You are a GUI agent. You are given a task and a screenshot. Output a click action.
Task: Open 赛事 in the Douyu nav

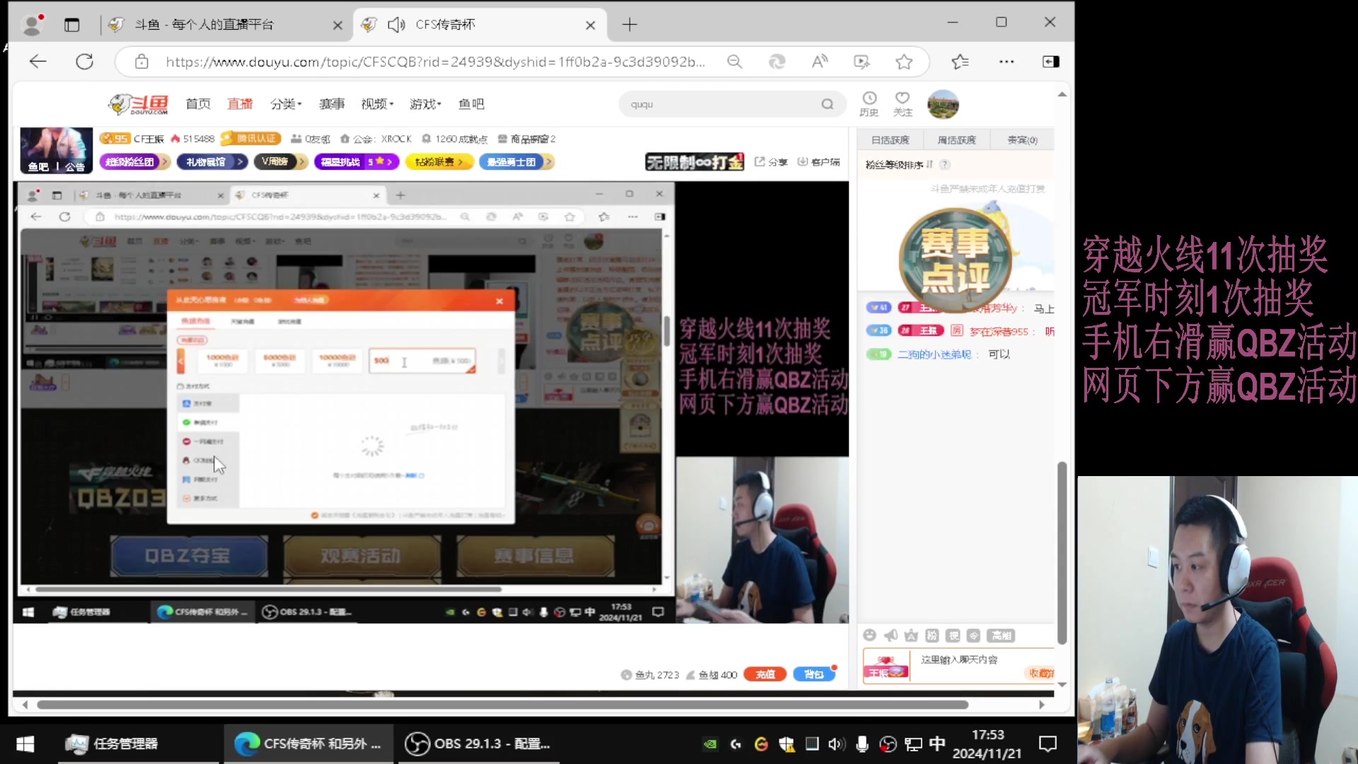332,104
